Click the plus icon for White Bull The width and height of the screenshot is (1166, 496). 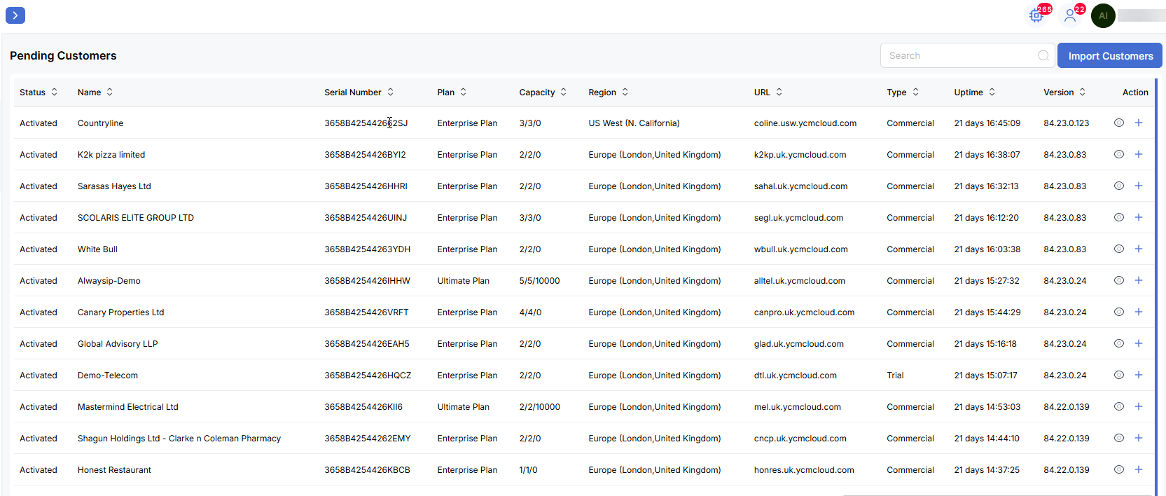coord(1139,249)
